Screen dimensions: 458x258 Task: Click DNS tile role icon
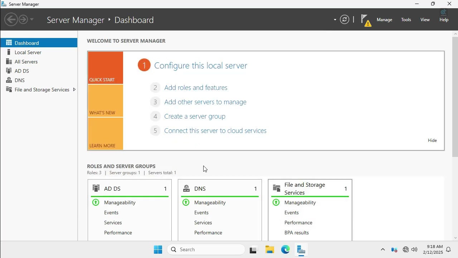(186, 188)
